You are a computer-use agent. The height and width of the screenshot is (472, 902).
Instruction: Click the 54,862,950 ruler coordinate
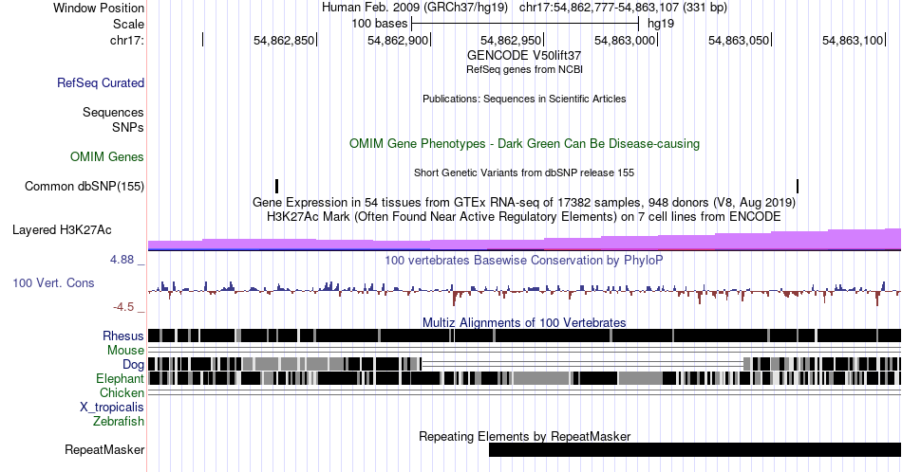pyautogui.click(x=511, y=40)
